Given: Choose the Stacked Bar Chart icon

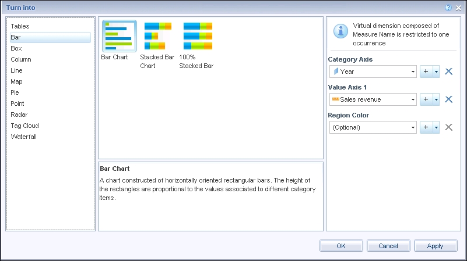Looking at the screenshot, I should 158,37.
